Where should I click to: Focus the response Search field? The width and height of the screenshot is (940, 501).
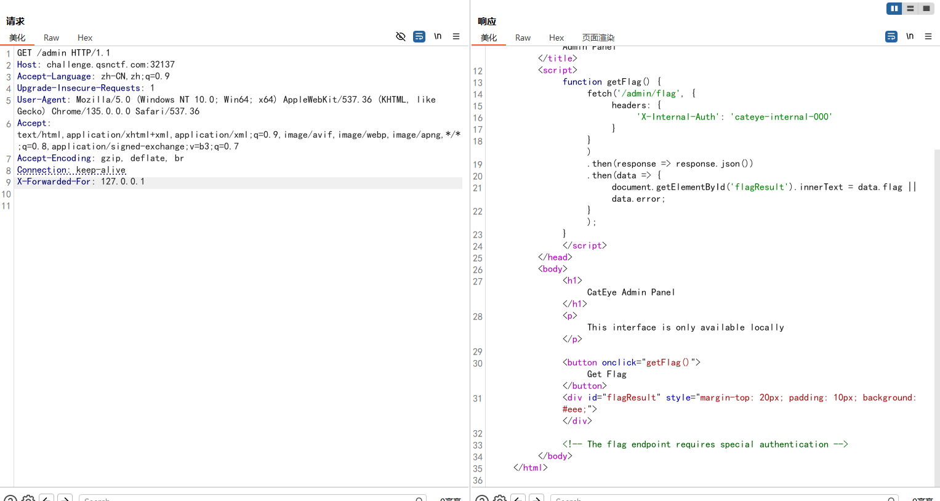point(725,498)
